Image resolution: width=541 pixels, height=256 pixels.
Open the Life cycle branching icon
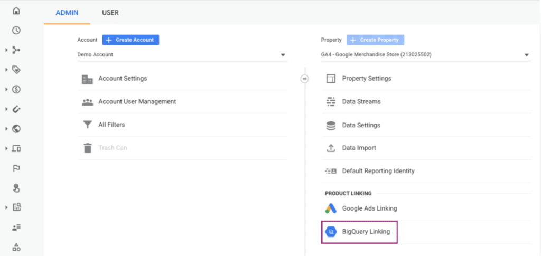(x=16, y=50)
